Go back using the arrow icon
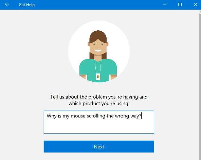Viewport: 201px width, 160px height. tap(7, 4)
